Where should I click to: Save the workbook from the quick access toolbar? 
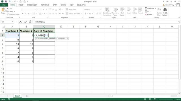6,1
